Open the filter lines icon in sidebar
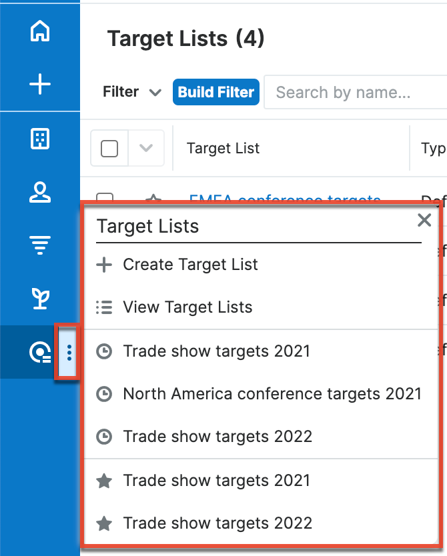This screenshot has width=447, height=556. pos(40,245)
